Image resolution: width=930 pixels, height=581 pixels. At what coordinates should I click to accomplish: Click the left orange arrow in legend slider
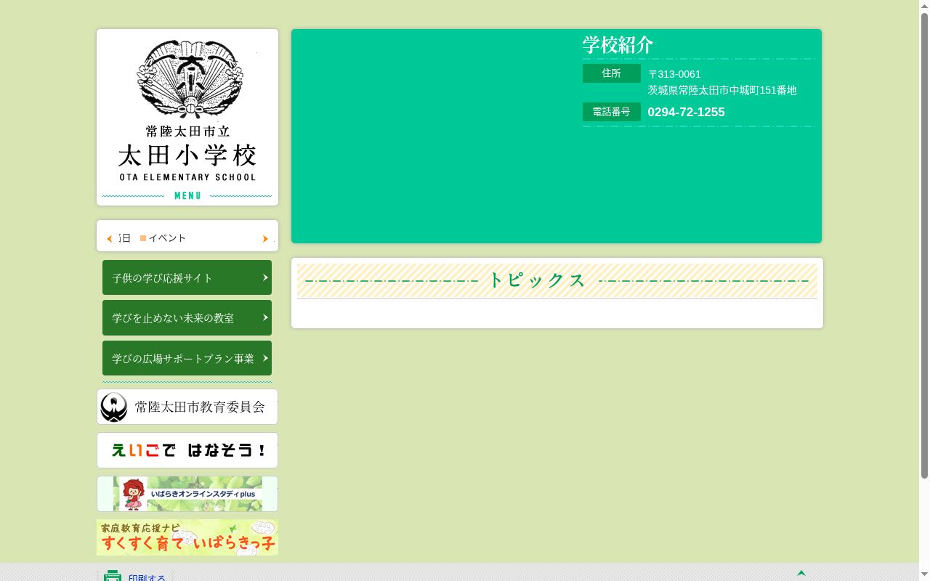[109, 239]
